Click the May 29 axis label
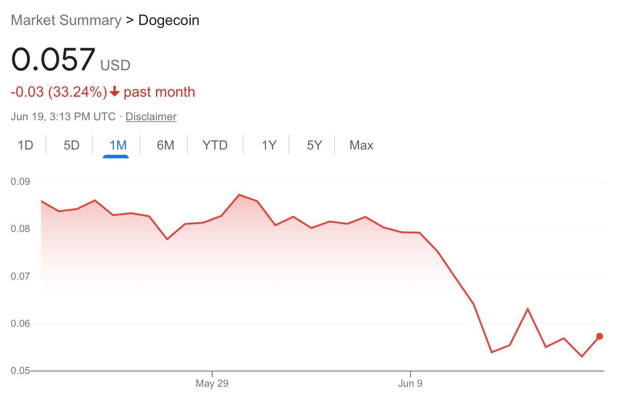This screenshot has width=644, height=399. point(212,383)
